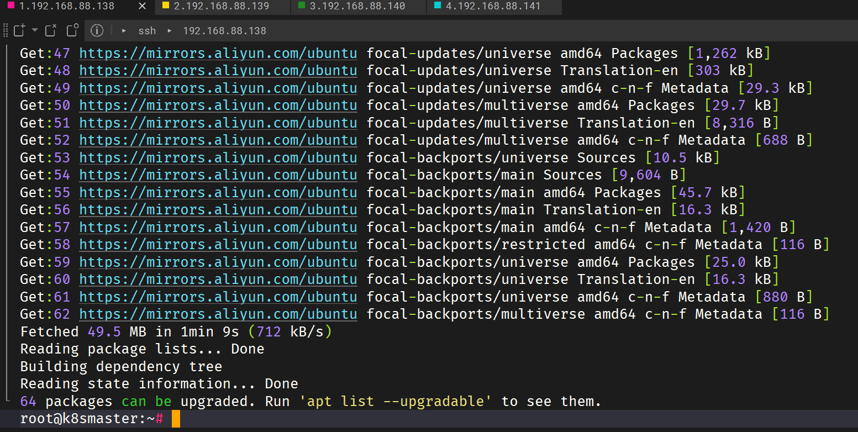Open the aliyun mirror link on Get:56 line
858x432 pixels.
click(218, 210)
